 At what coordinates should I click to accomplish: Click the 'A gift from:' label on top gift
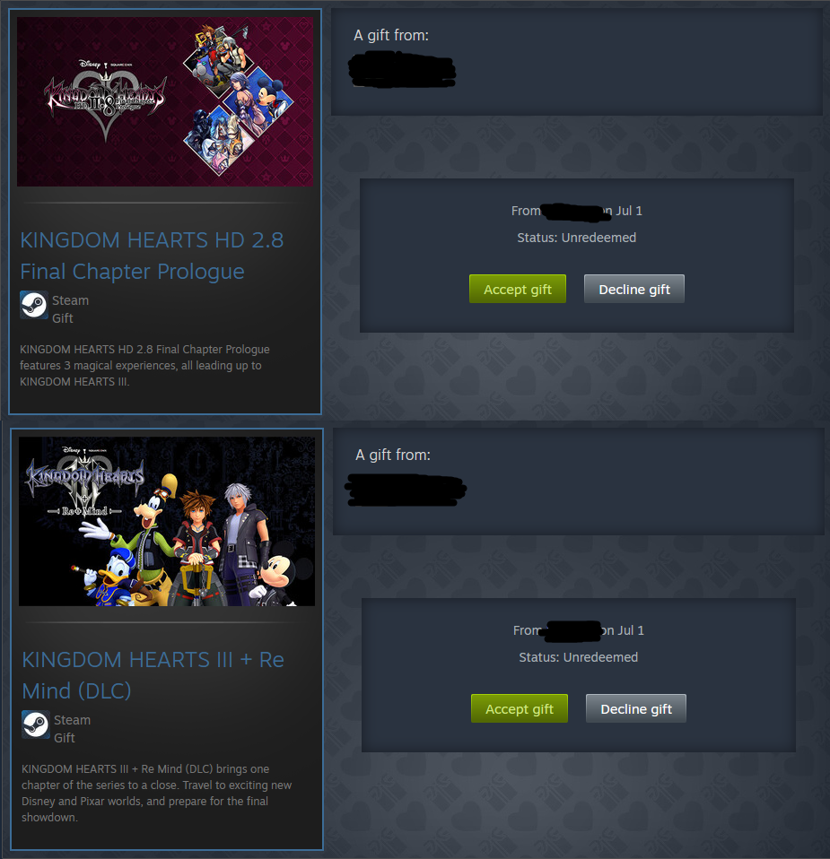tap(391, 35)
